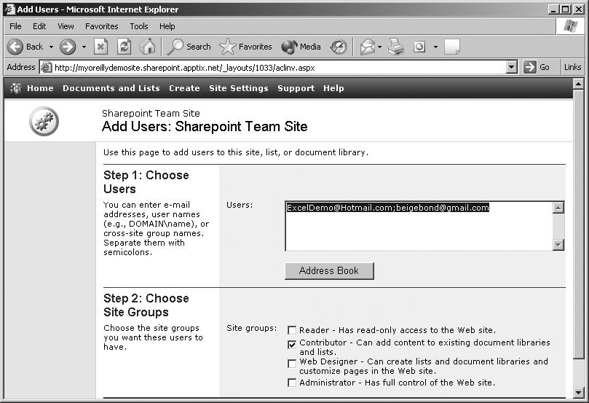Click the Address Book button
Image resolution: width=589 pixels, height=403 pixels.
pos(329,270)
